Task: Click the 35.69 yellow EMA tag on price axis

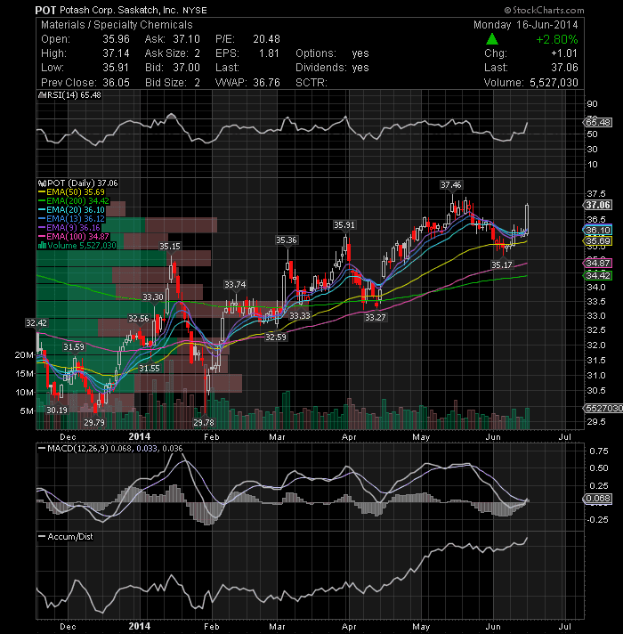Action: click(x=598, y=241)
